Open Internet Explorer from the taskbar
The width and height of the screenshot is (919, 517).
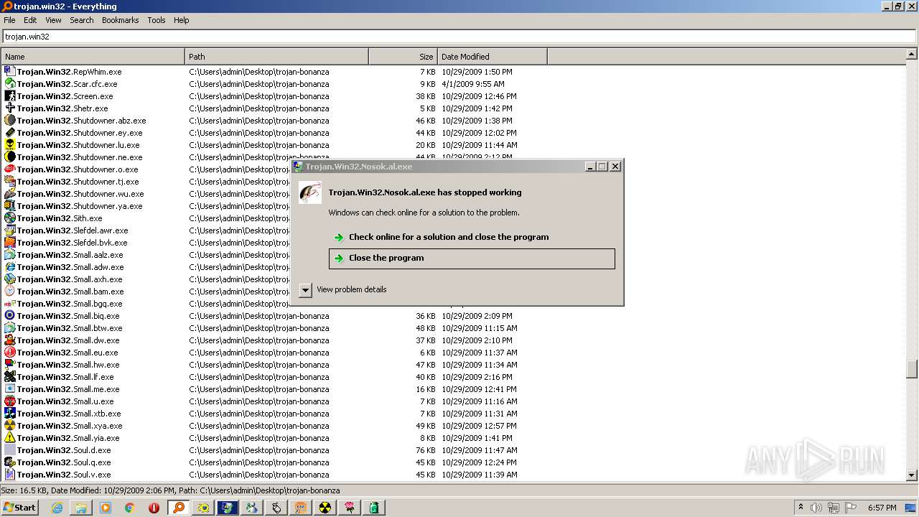[x=57, y=508]
